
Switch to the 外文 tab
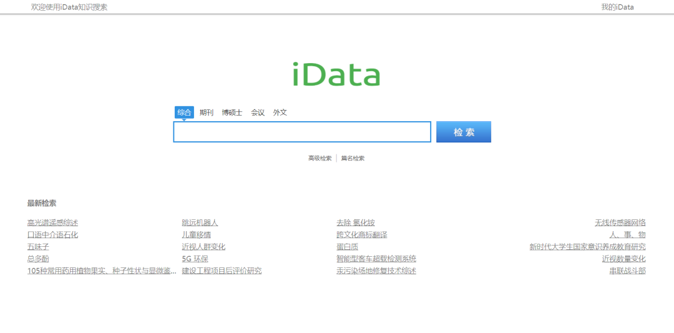click(280, 112)
